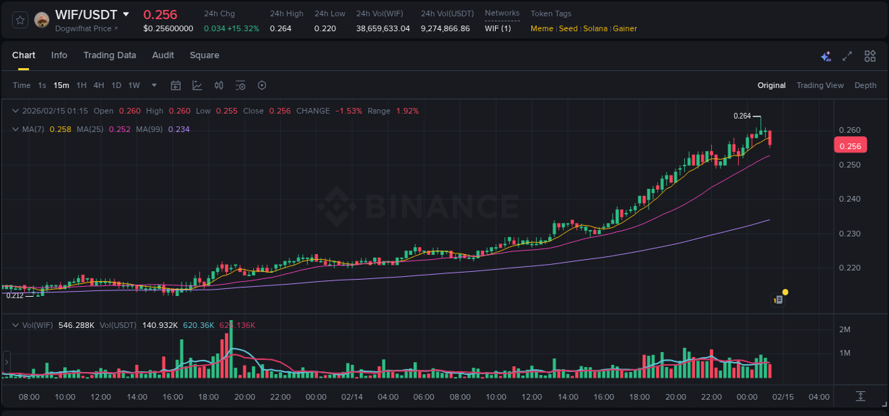The height and width of the screenshot is (416, 889).
Task: Open the chart layout grid options
Action: 869,55
